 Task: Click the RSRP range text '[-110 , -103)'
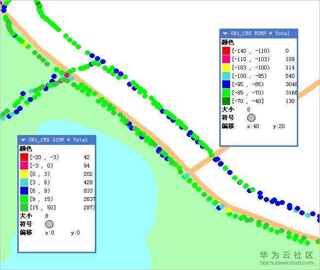[x=251, y=59]
